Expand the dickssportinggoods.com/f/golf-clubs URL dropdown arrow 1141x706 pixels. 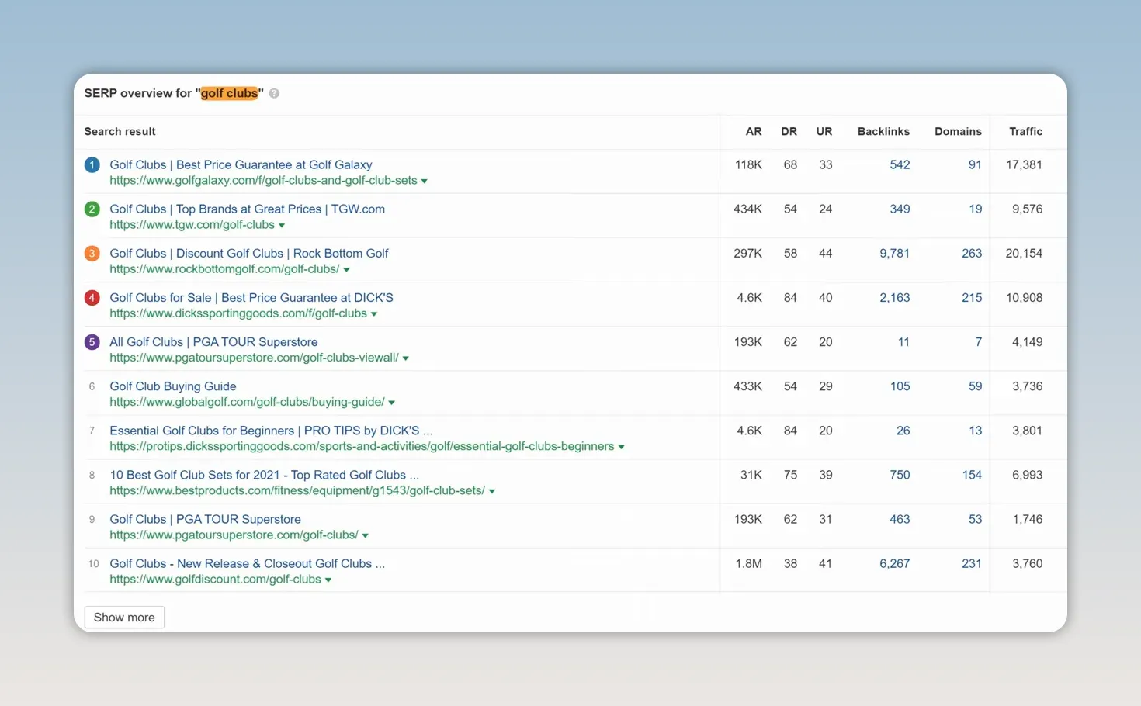pyautogui.click(x=374, y=313)
